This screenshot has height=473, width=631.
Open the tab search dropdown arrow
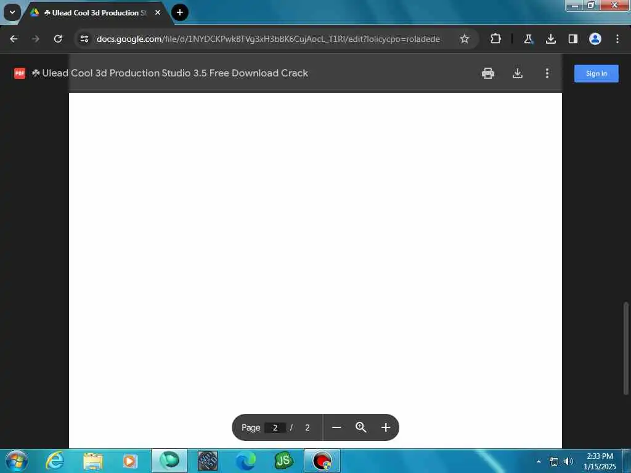[x=12, y=12]
